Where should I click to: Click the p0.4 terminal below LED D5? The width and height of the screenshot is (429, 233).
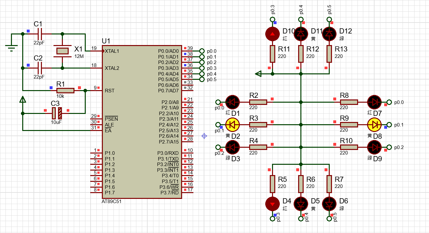click(301, 219)
